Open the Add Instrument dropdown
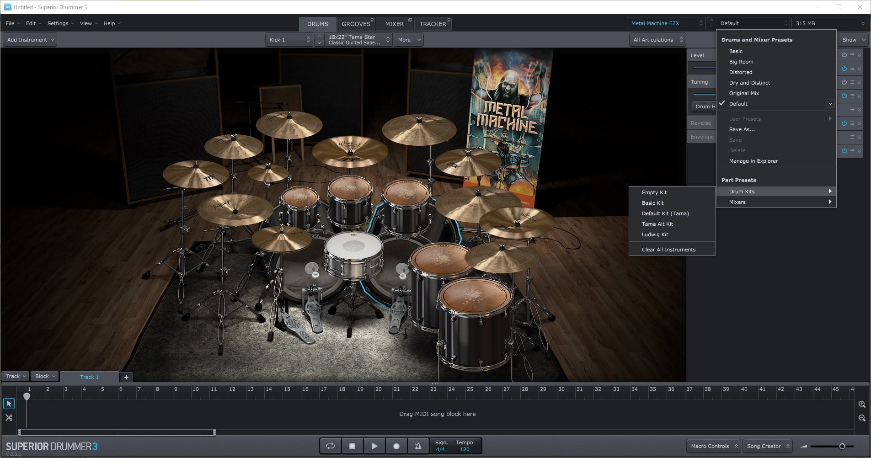The height and width of the screenshot is (458, 871). [30, 40]
